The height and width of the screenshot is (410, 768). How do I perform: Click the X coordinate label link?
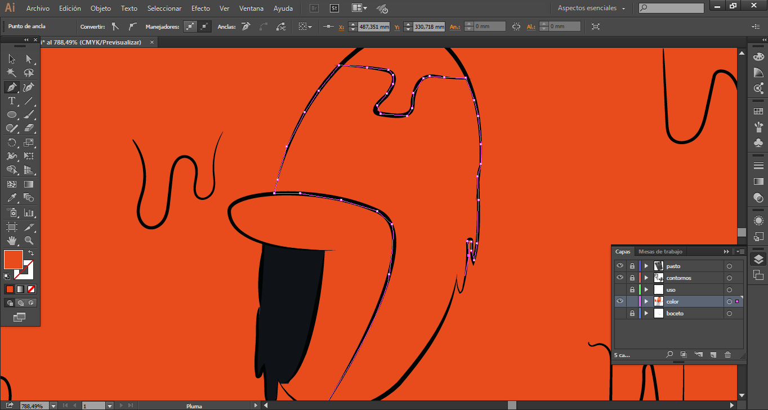pos(341,26)
